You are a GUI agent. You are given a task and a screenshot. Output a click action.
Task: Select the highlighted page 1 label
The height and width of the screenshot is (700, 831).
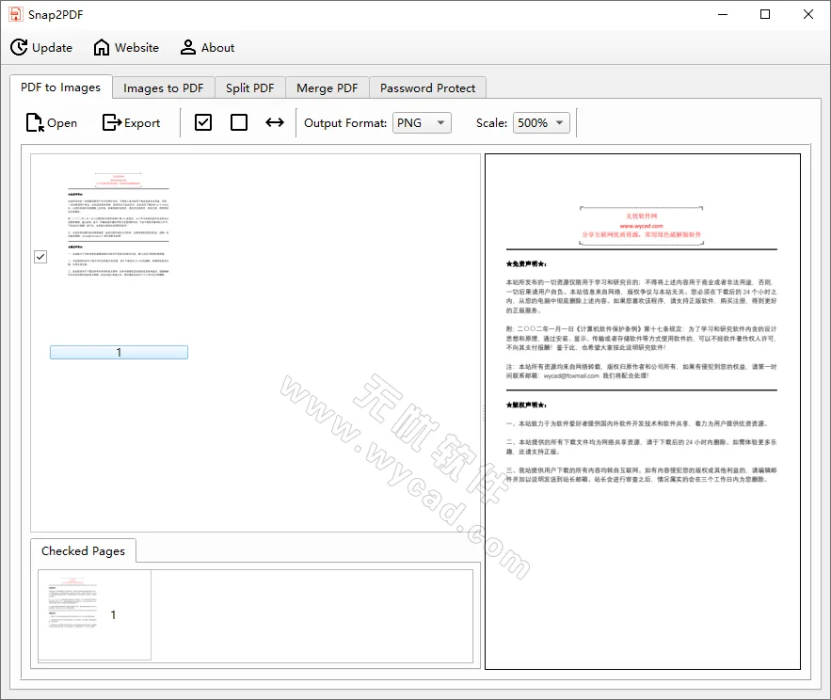click(x=118, y=351)
